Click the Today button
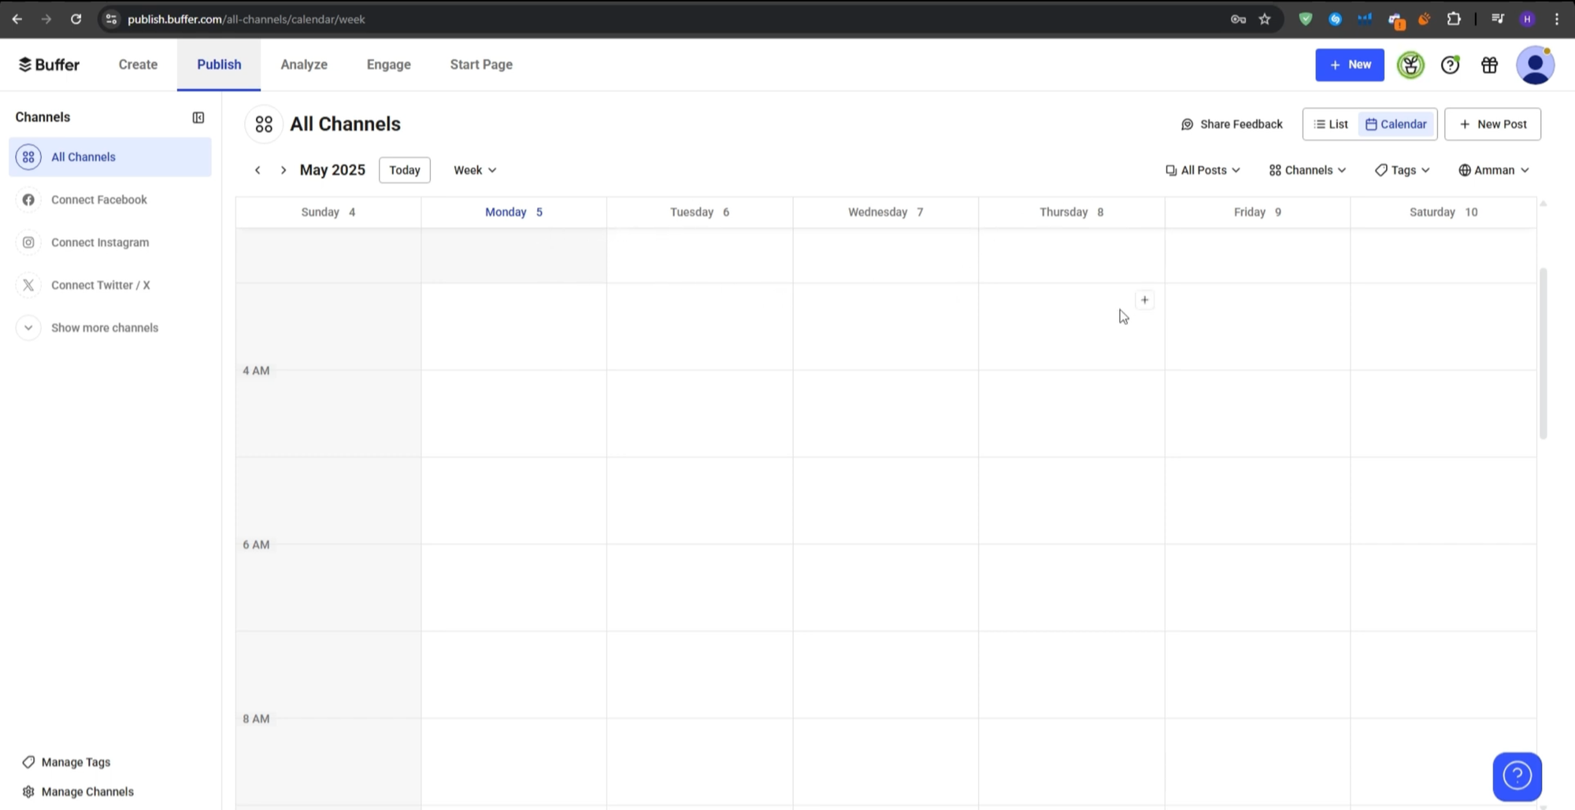This screenshot has width=1575, height=810. pyautogui.click(x=404, y=170)
